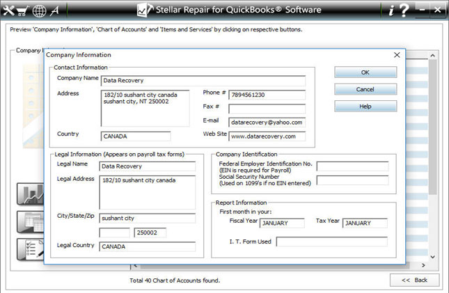Viewport: 449px width, 293px height.
Task: Click the Legal Address text box
Action: coord(148,192)
